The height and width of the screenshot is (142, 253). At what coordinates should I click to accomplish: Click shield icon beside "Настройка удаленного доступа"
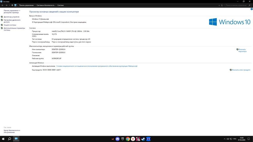click(x=2, y=20)
